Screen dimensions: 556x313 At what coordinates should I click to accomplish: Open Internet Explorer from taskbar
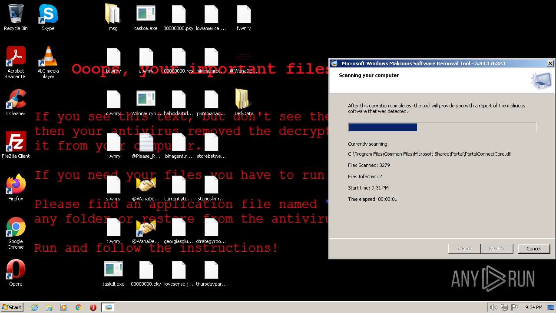(x=34, y=307)
